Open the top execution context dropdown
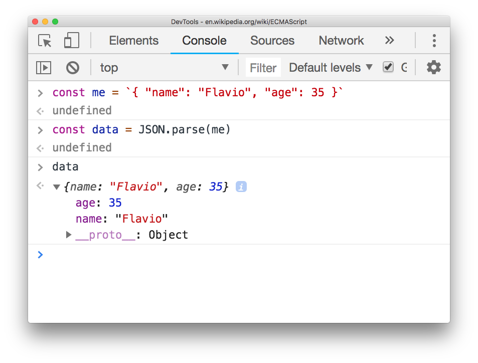 click(x=164, y=68)
